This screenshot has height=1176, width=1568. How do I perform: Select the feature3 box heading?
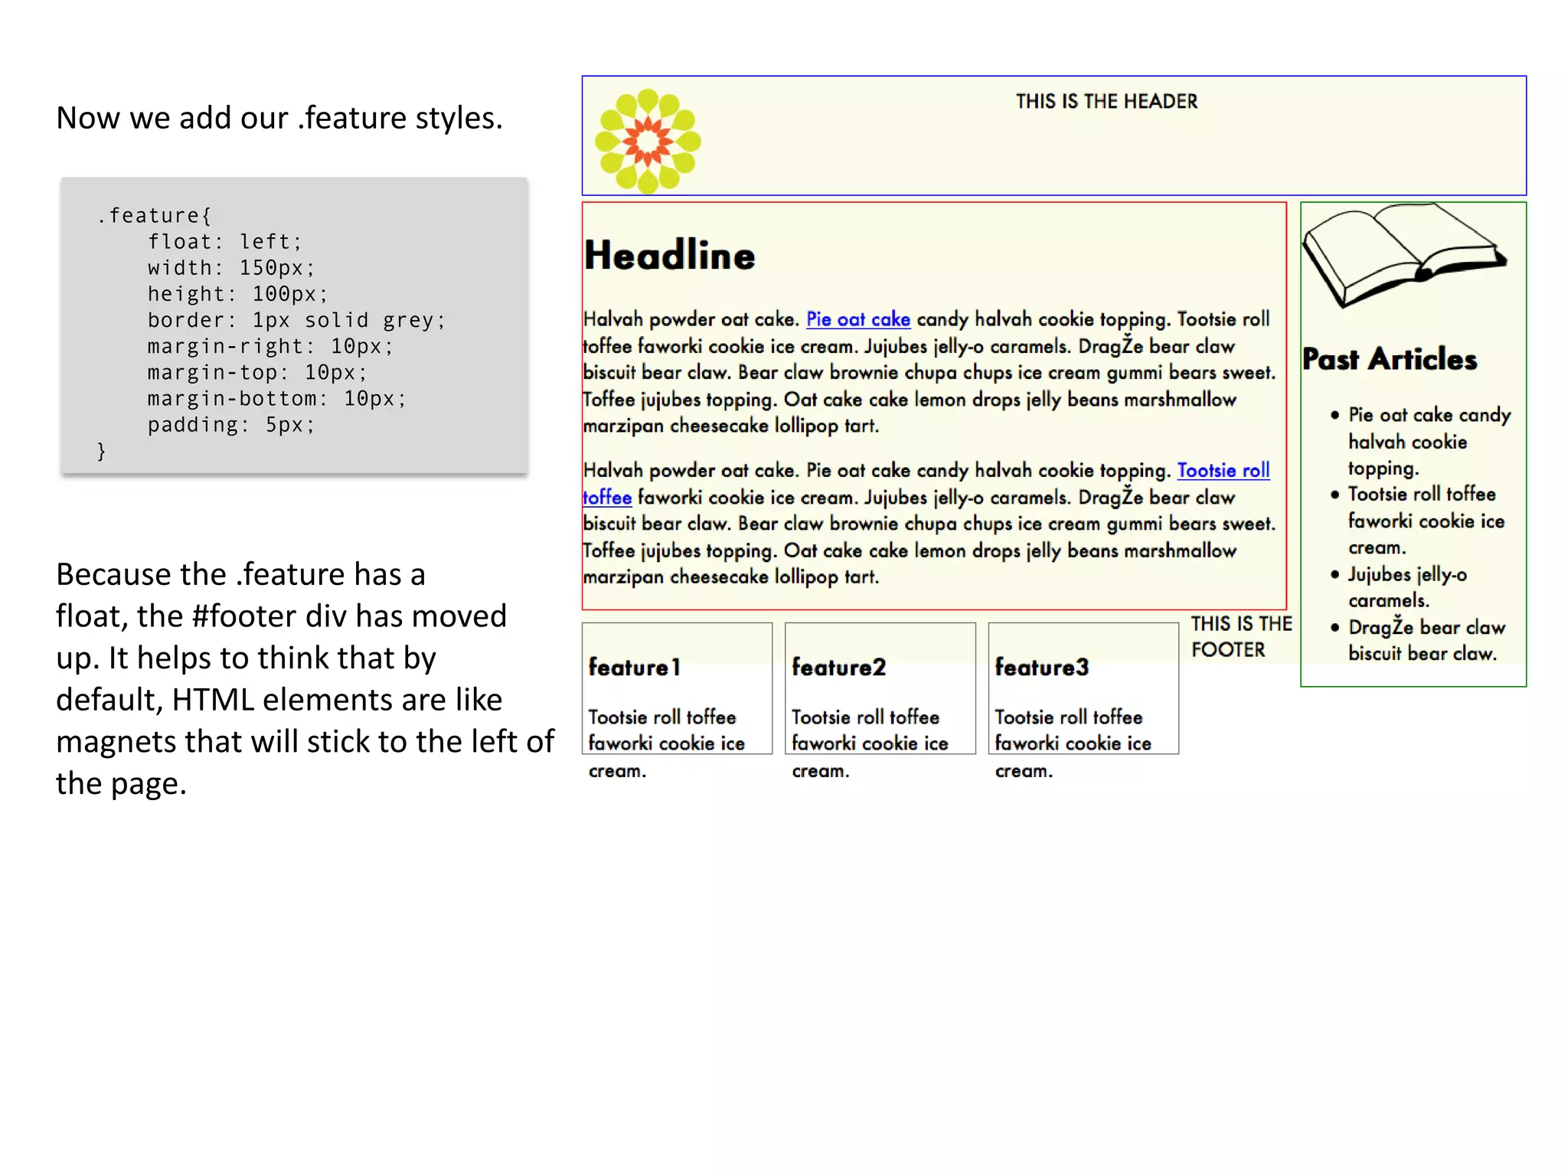(1041, 667)
